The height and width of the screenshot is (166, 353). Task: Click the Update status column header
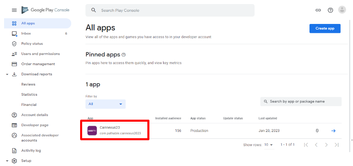click(x=233, y=118)
